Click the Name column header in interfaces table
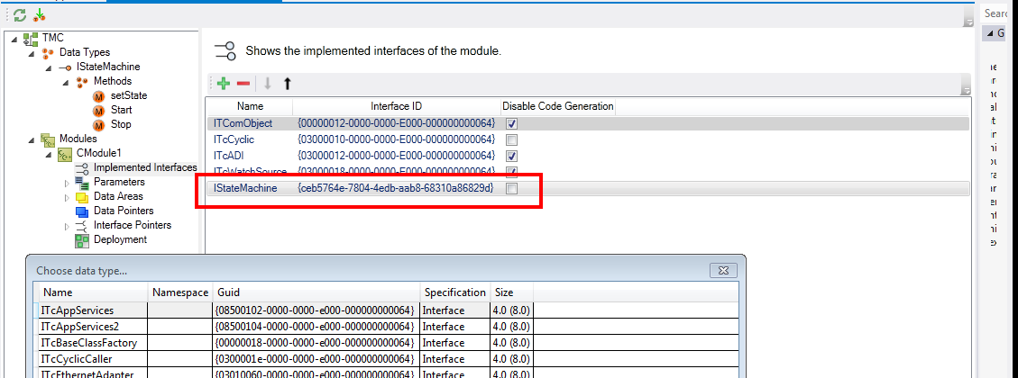1018x378 pixels. [x=250, y=106]
